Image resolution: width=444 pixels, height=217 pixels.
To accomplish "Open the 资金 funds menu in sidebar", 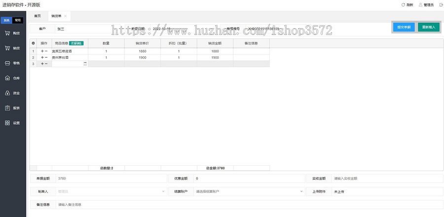I will point(13,93).
